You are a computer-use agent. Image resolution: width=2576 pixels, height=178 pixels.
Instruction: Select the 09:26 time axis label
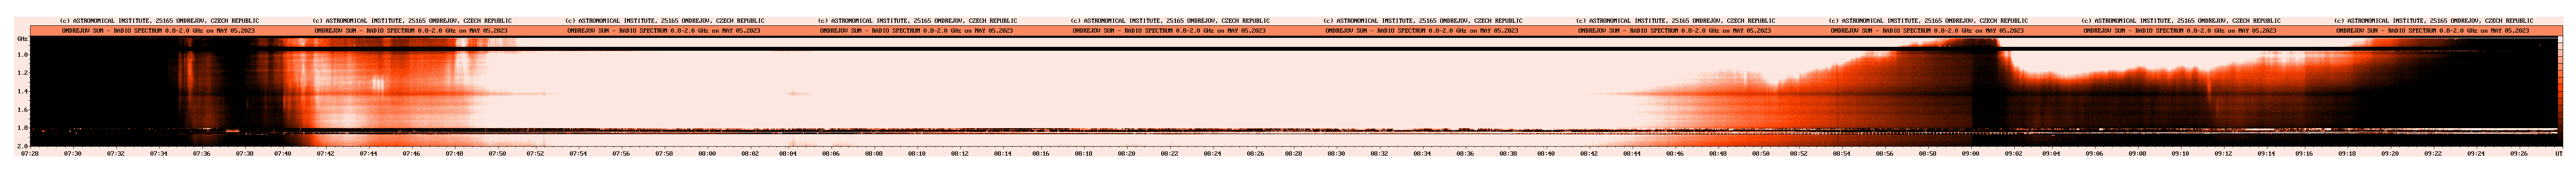click(2518, 153)
